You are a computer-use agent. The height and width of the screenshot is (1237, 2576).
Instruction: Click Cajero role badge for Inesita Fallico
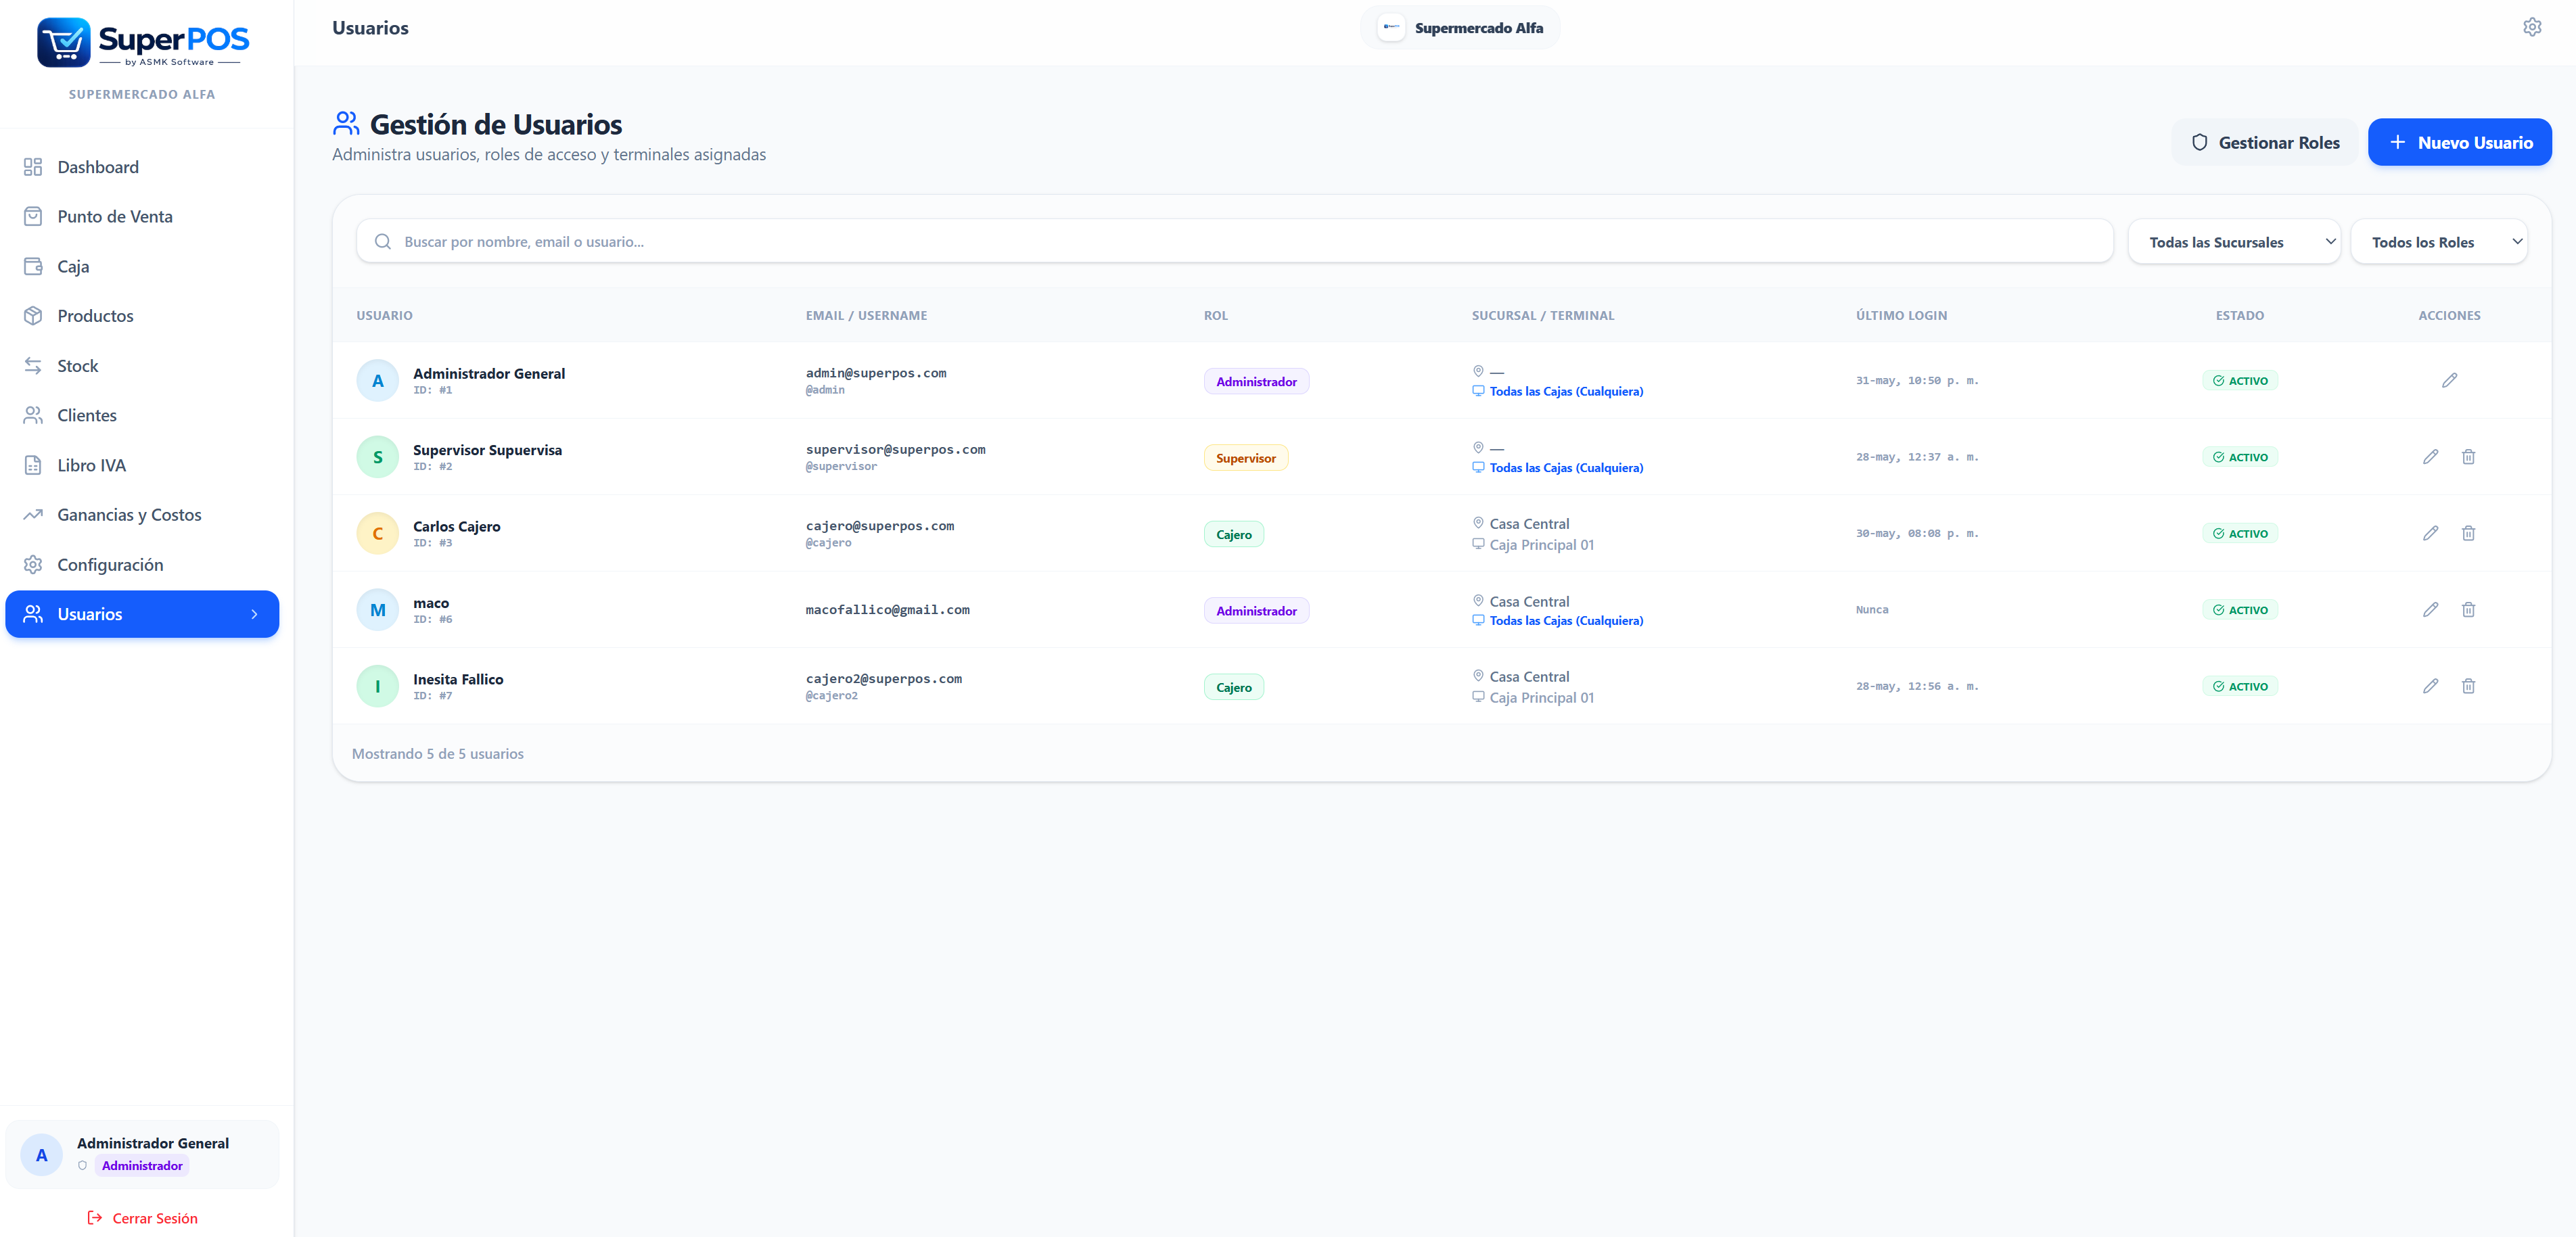click(1234, 688)
